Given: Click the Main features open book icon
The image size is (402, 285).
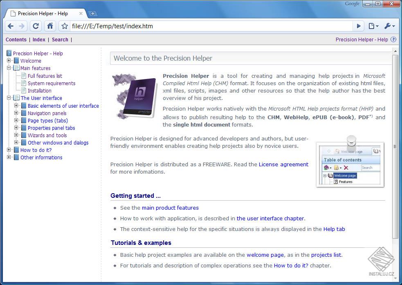Looking at the screenshot, I should pos(16,68).
